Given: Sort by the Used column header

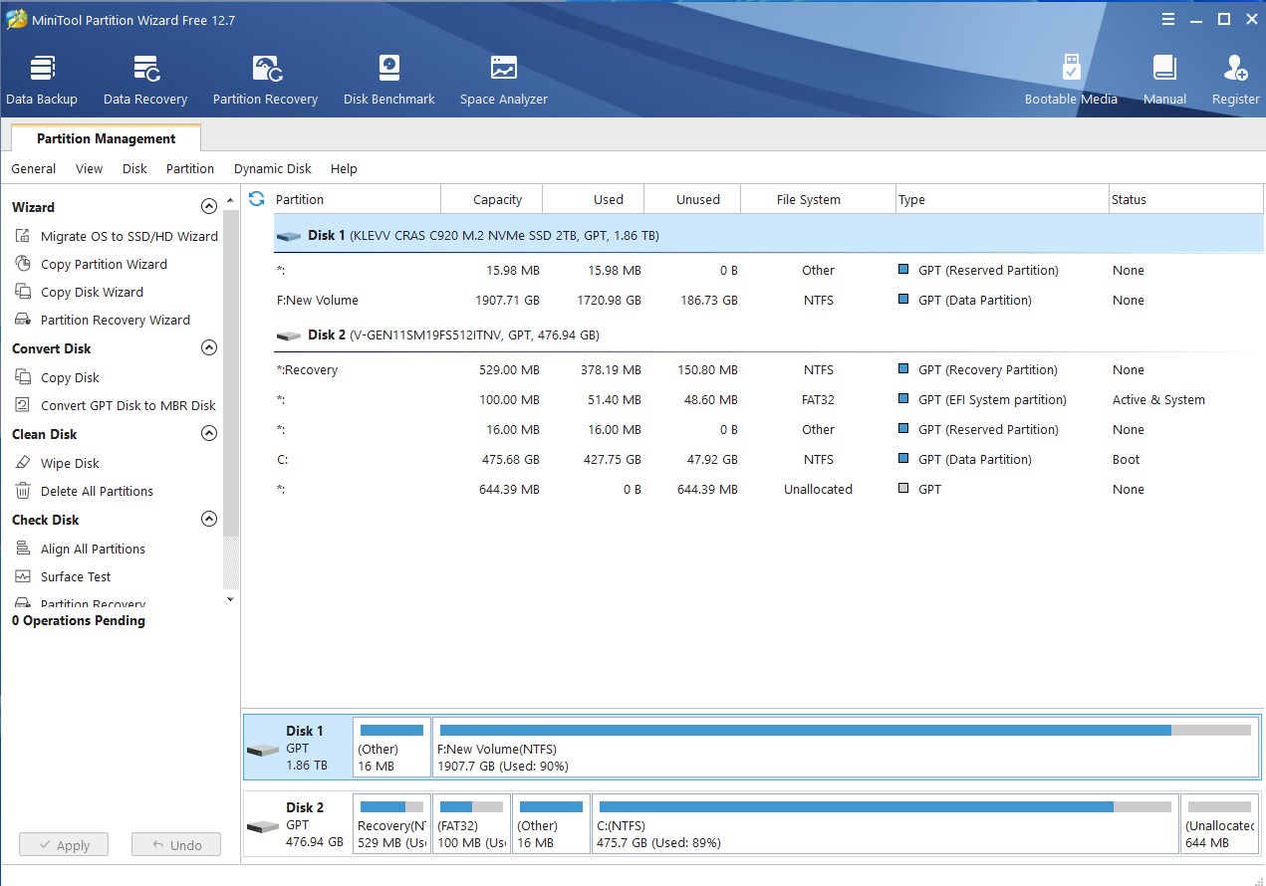Looking at the screenshot, I should click(594, 199).
